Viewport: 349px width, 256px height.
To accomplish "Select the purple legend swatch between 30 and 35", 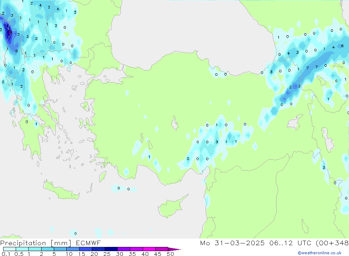I will pyautogui.click(x=124, y=249).
